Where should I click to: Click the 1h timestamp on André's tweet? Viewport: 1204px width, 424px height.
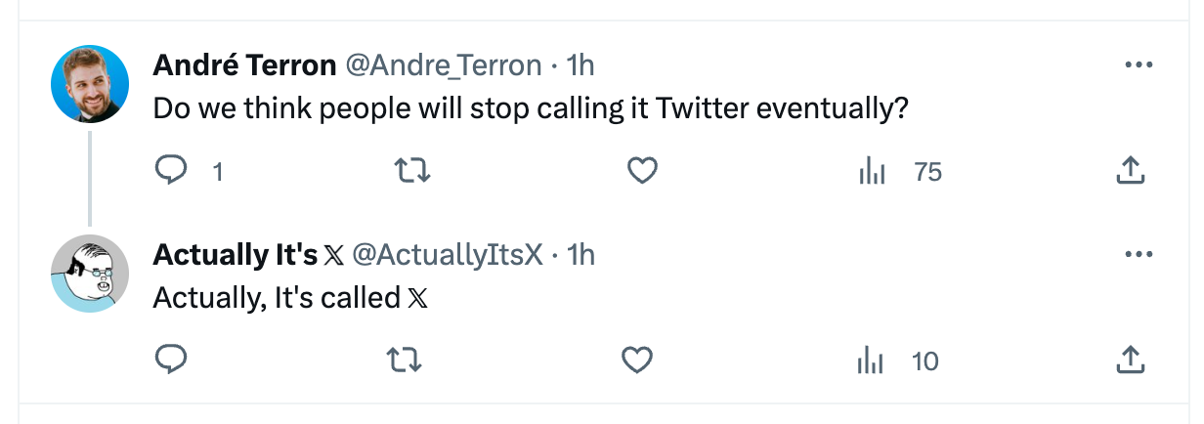(580, 65)
